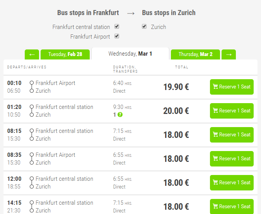Uncheck Frankfurt Airport checkbox

point(117,36)
